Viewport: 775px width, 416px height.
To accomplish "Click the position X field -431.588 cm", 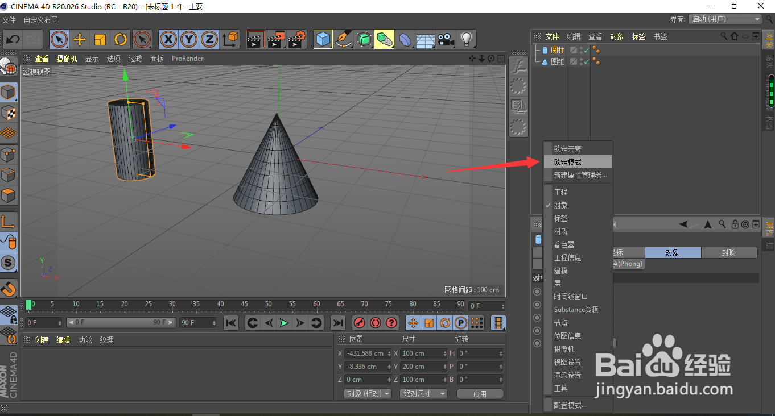I will pyautogui.click(x=368, y=353).
